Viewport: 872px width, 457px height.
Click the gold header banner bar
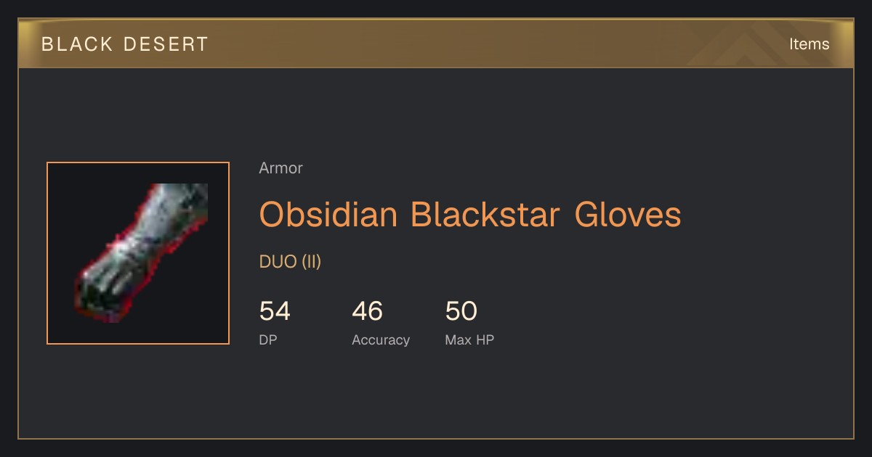pyautogui.click(x=436, y=44)
